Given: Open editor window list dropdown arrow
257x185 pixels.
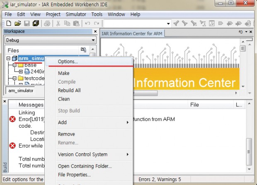Looking at the screenshot, I should 246,32.
